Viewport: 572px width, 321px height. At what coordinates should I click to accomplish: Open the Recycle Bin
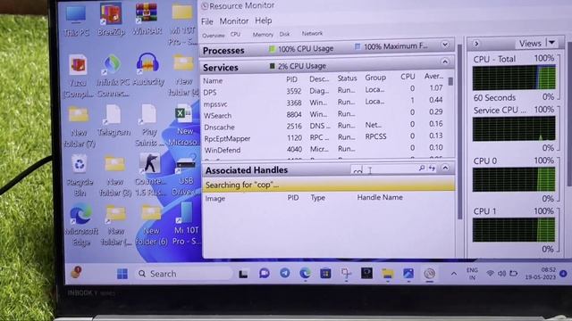tap(80, 176)
